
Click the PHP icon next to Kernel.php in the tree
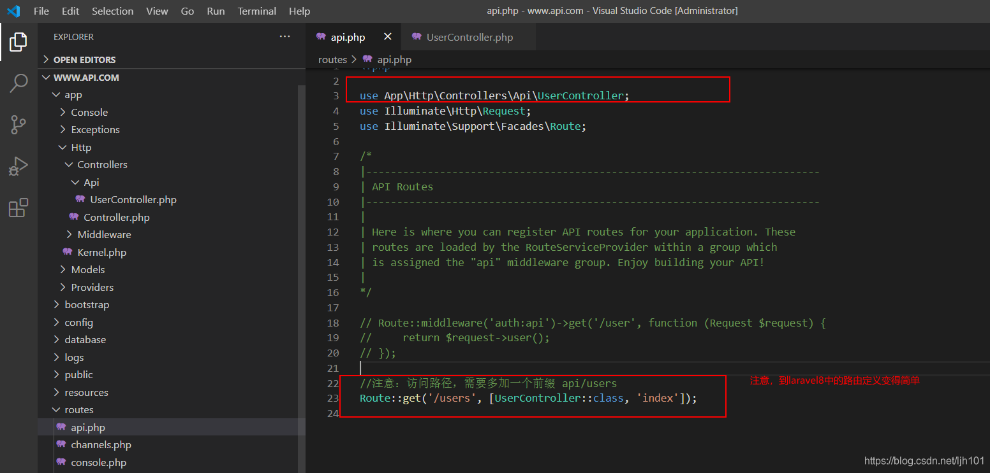click(68, 252)
